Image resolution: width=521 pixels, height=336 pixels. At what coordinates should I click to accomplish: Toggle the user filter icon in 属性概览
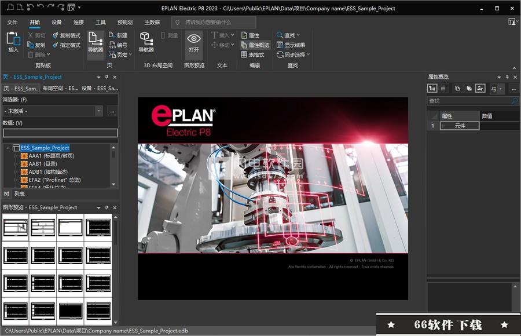tap(480, 89)
